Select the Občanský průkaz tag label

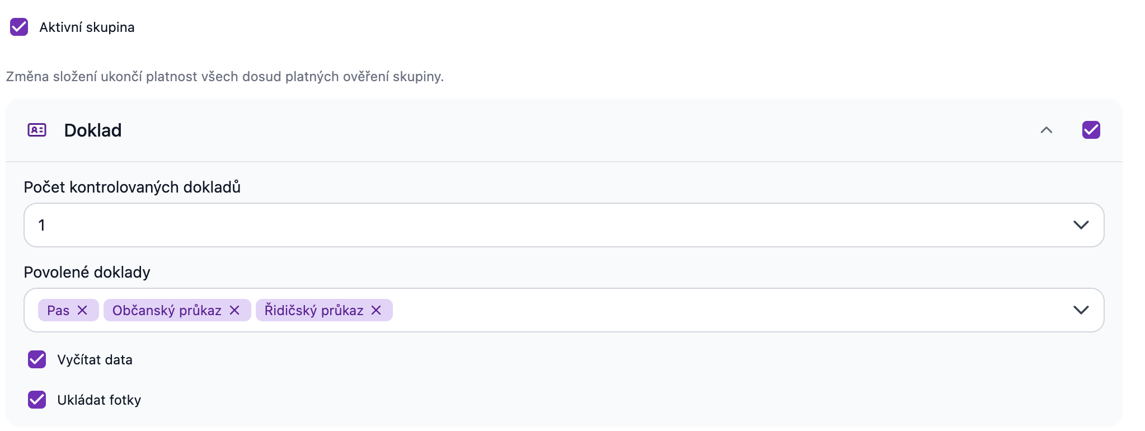tap(167, 311)
